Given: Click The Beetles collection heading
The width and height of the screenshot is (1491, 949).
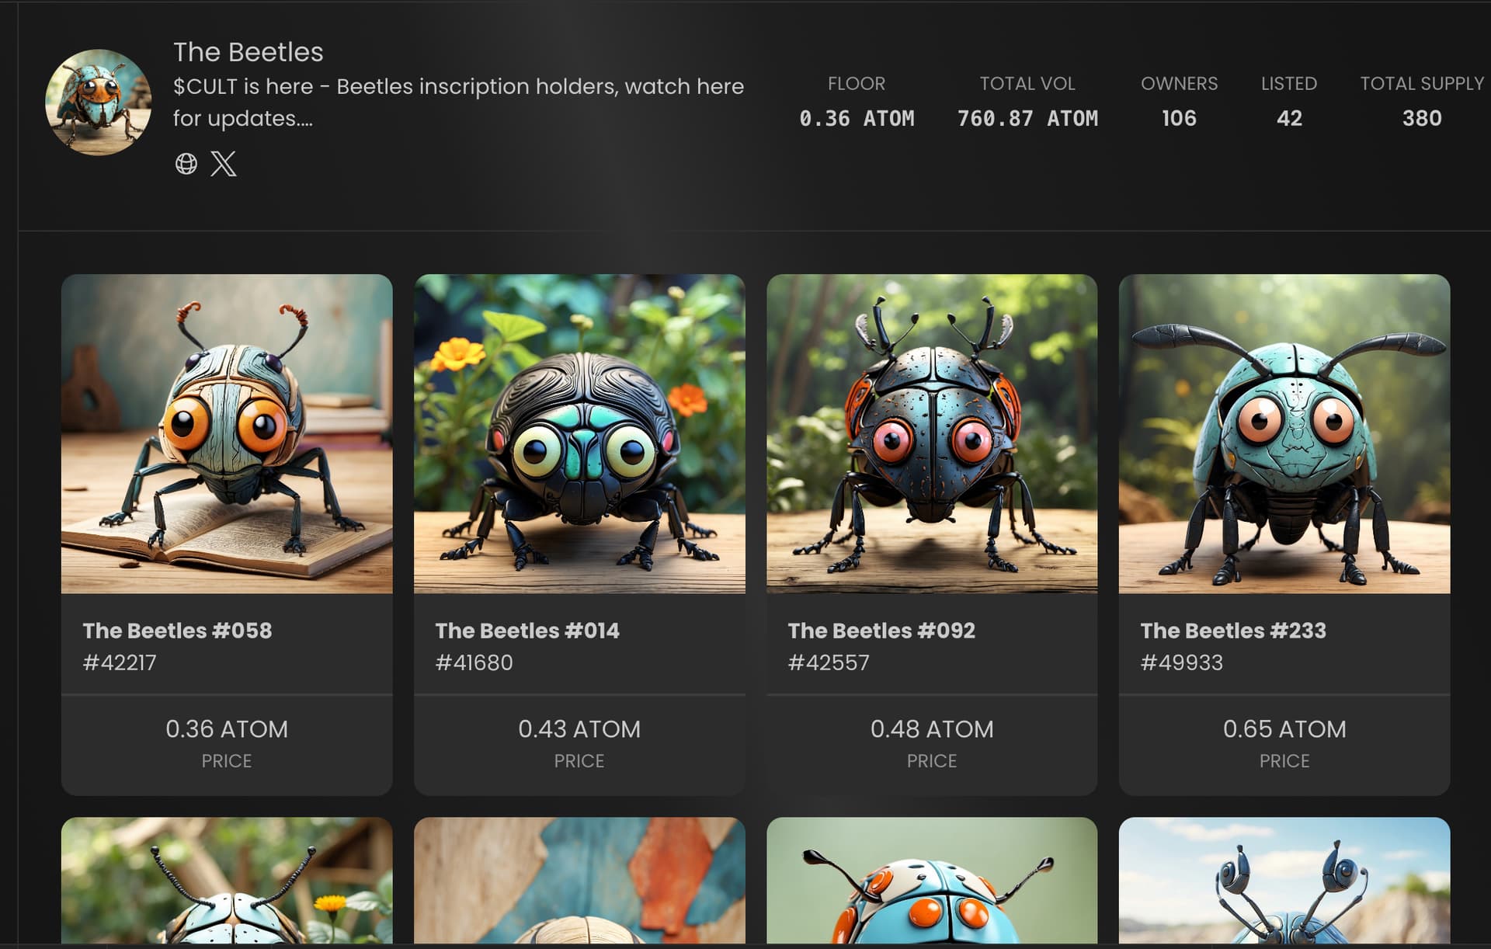Looking at the screenshot, I should (x=248, y=52).
